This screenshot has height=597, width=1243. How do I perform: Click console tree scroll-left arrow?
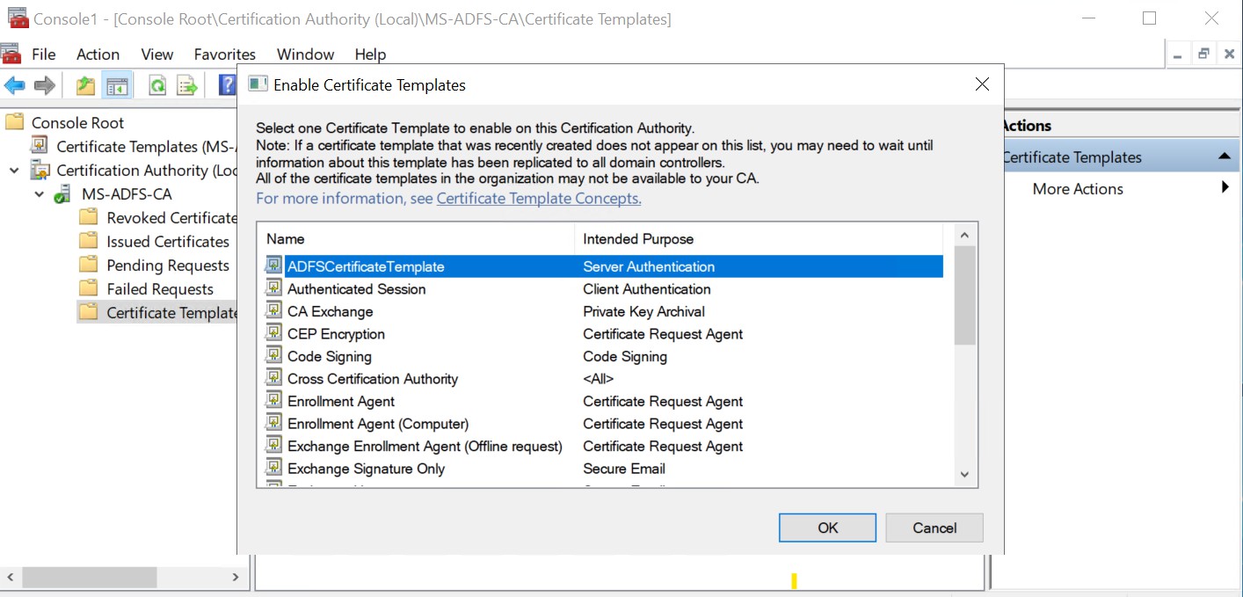coord(10,577)
